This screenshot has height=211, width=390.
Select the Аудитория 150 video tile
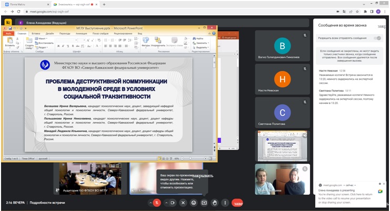click(90, 178)
